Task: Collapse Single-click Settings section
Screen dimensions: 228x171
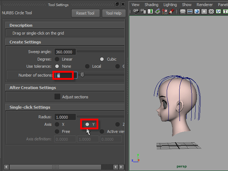Action: click(x=65, y=107)
